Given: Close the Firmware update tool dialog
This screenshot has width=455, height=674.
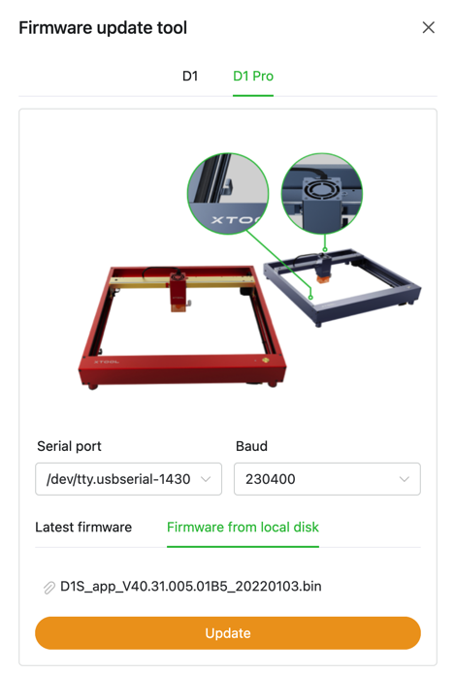Looking at the screenshot, I should pyautogui.click(x=429, y=27).
